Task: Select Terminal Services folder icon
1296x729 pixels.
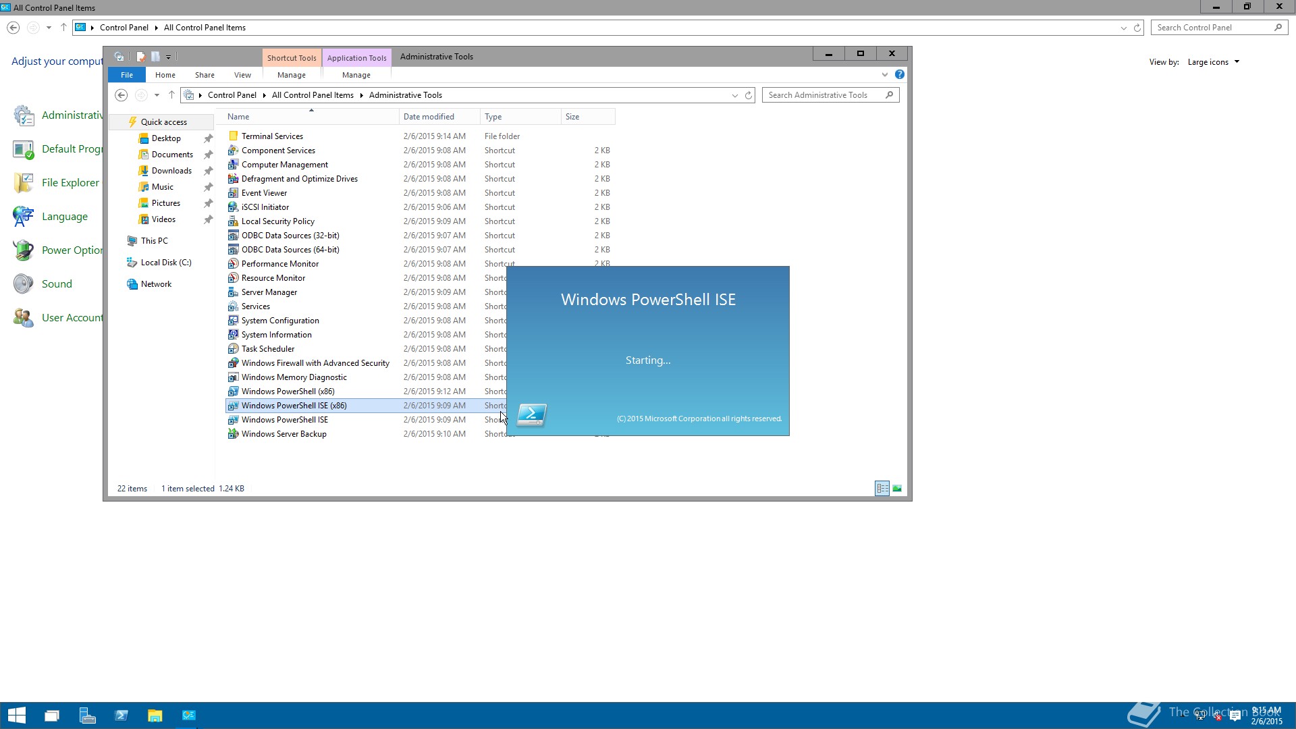Action: pos(233,136)
